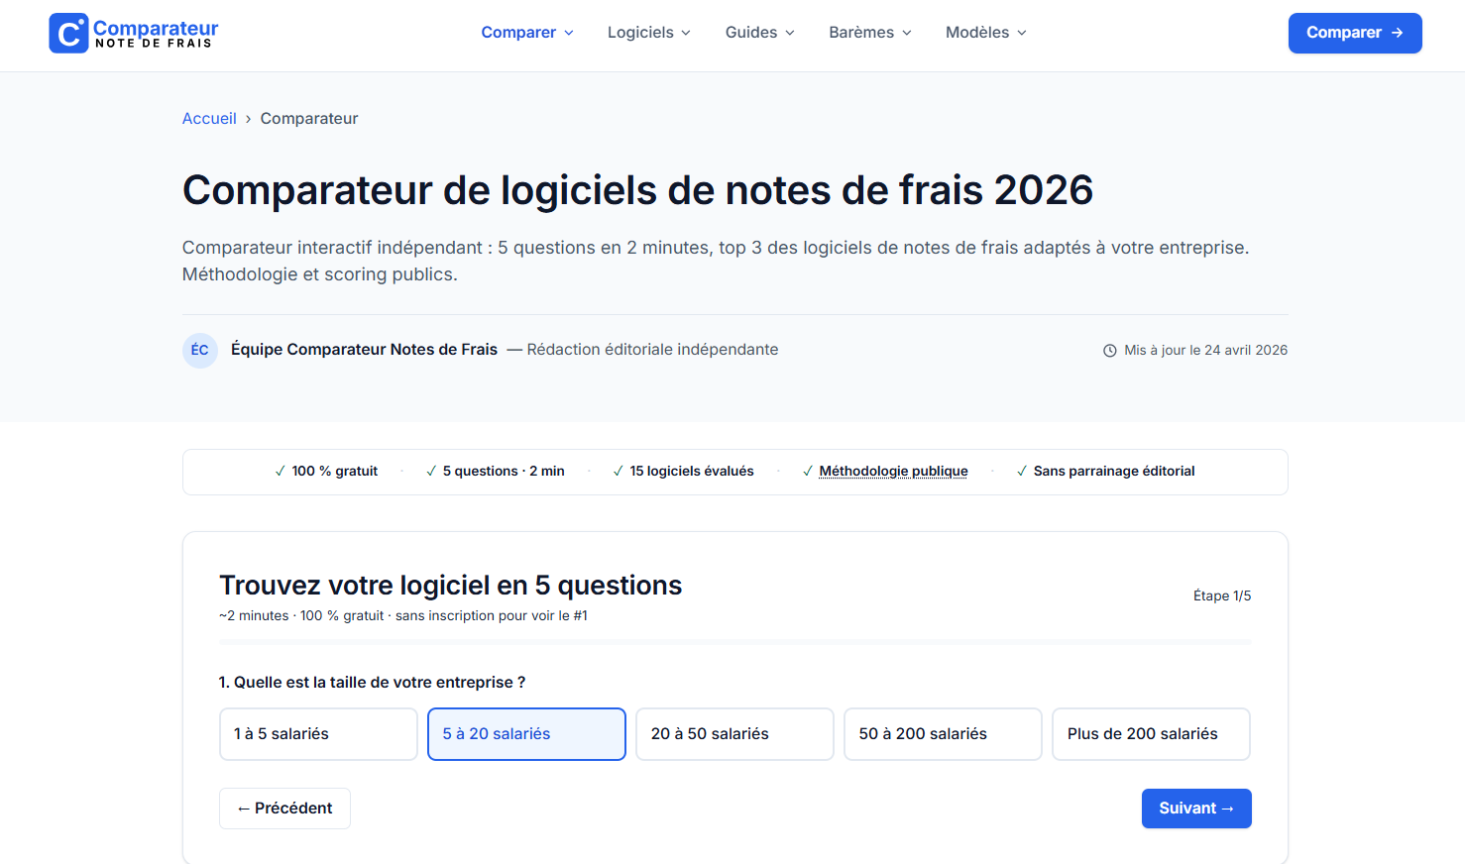Image resolution: width=1465 pixels, height=864 pixels.
Task: Open the Méthodologie publique link
Action: [x=893, y=472]
